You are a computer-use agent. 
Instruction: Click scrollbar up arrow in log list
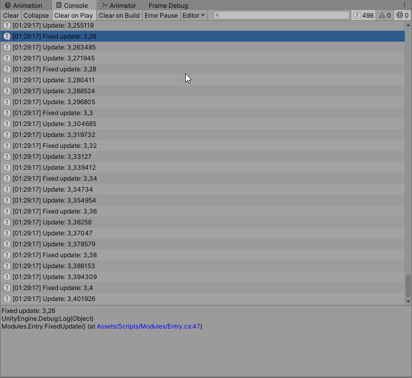tap(408, 25)
